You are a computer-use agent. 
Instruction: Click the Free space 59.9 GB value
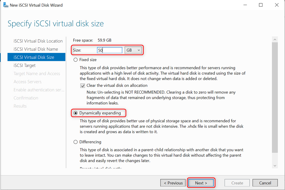(105, 40)
